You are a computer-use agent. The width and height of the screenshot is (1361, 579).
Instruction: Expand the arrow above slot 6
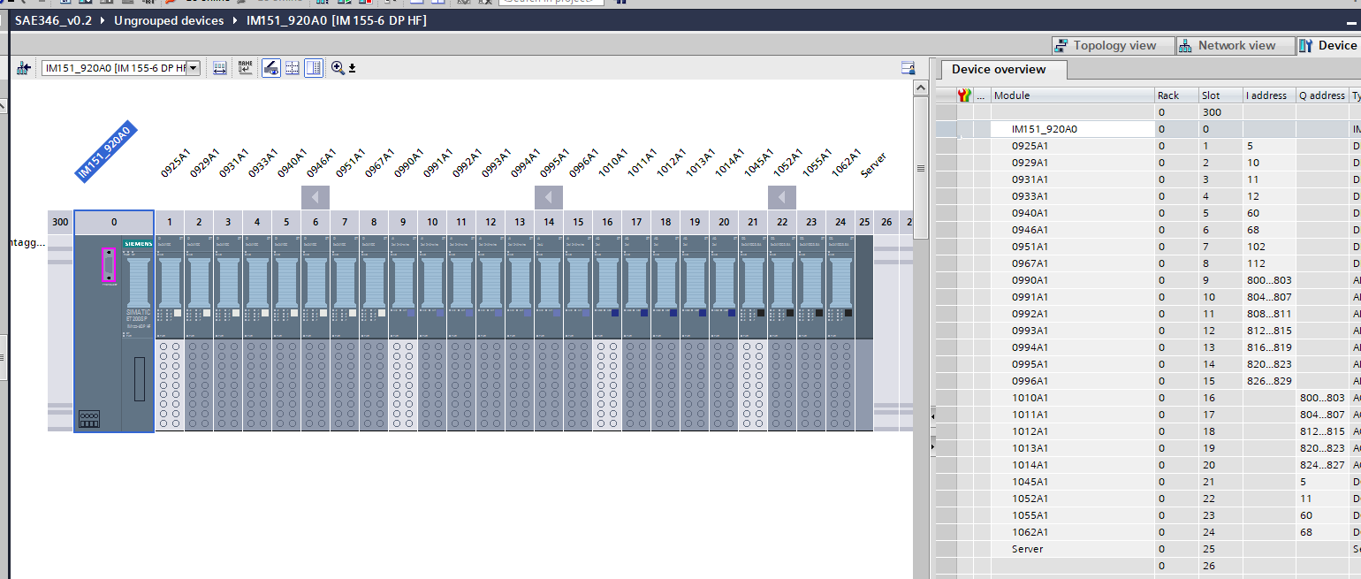click(316, 197)
